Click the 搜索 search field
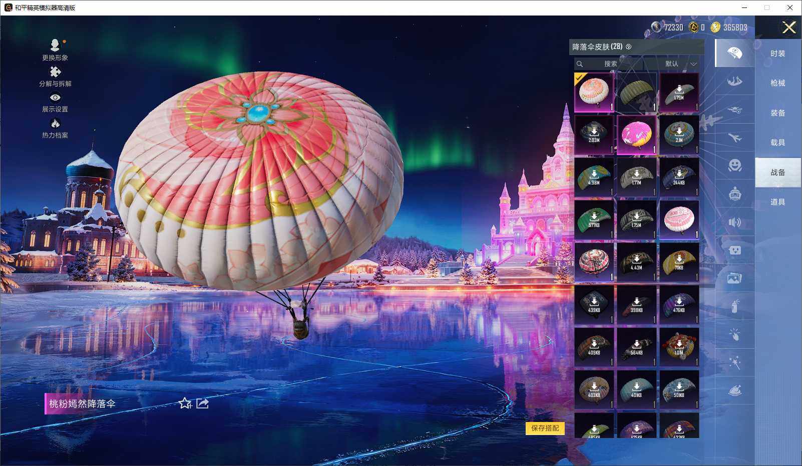Image resolution: width=802 pixels, height=466 pixels. [610, 64]
